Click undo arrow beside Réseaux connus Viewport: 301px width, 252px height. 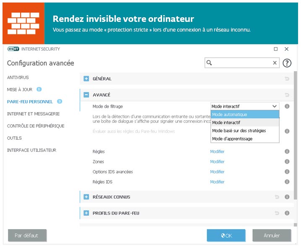277,197
